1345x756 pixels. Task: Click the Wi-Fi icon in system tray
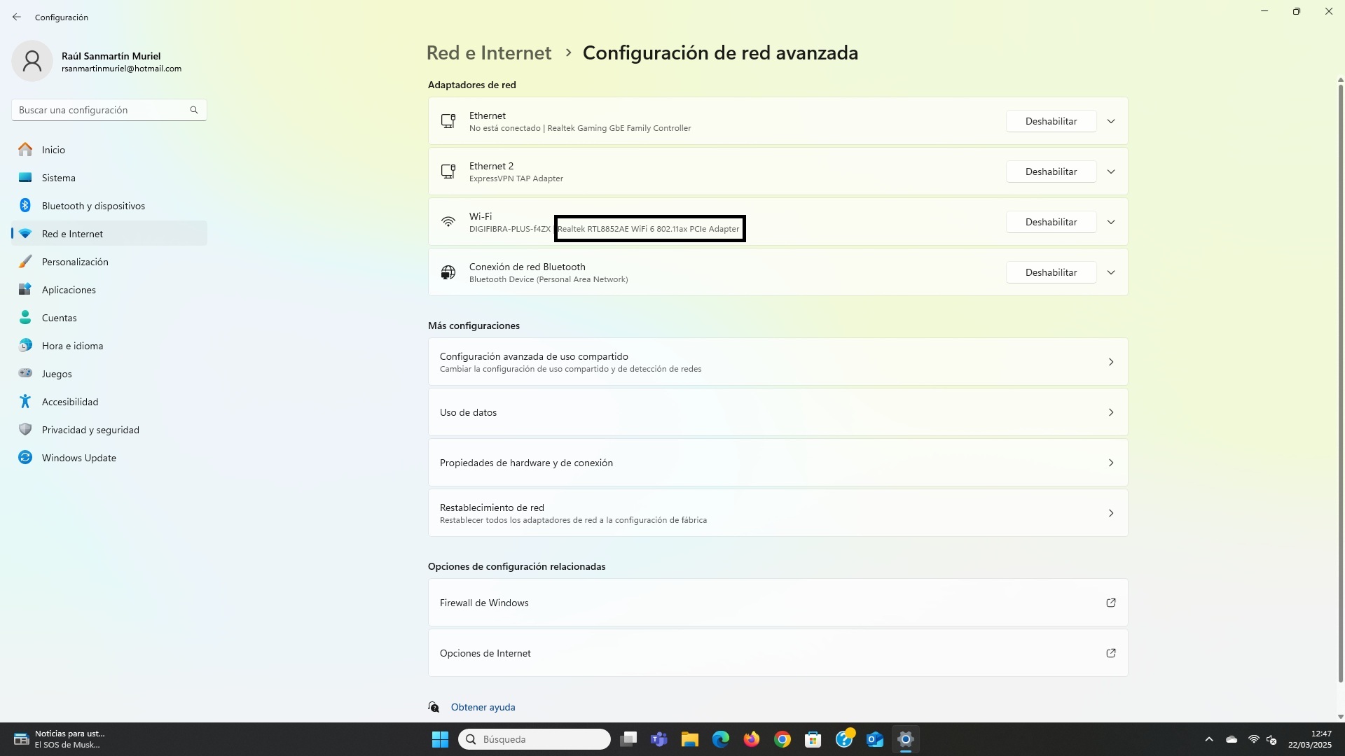click(x=1253, y=739)
